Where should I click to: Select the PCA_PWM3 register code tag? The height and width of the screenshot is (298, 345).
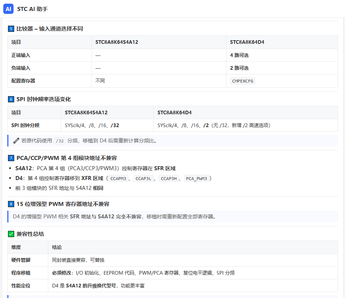(x=196, y=179)
